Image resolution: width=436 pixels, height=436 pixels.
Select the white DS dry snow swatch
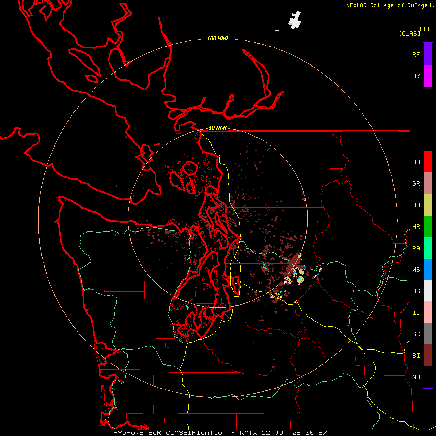tap(428, 291)
